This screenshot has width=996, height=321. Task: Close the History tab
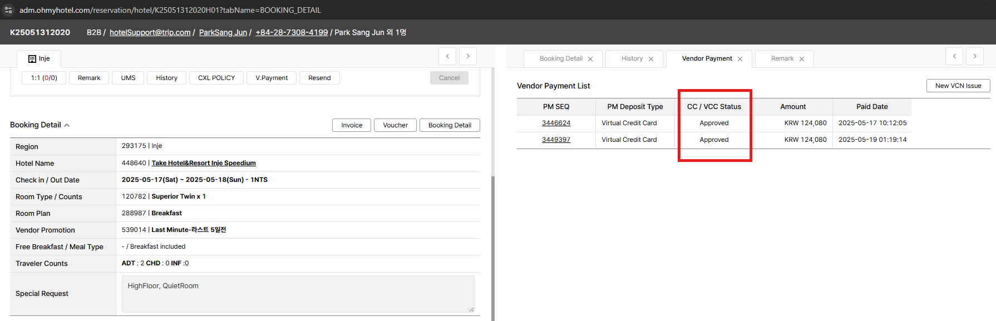tap(651, 59)
